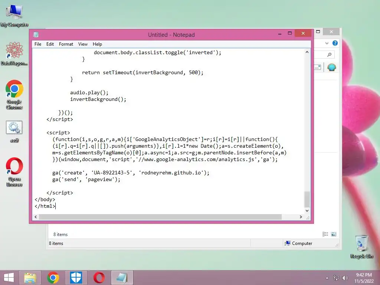Screen dimensions: 380x285
Task: Launch Google Chrome from the desktop
Action: pos(14,95)
